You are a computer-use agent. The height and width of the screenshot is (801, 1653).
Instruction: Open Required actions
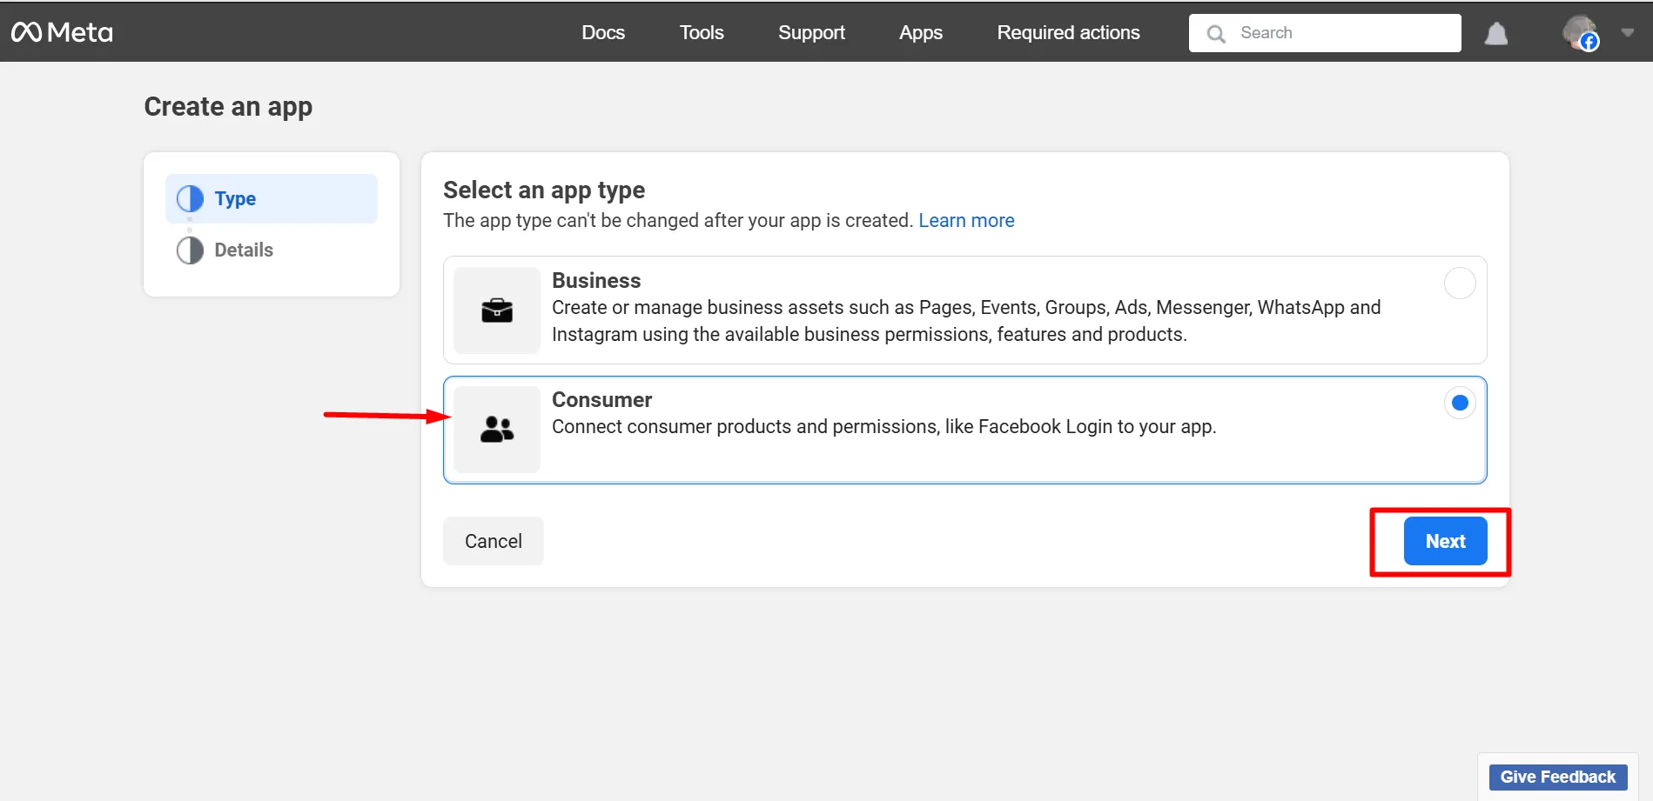click(x=1068, y=32)
